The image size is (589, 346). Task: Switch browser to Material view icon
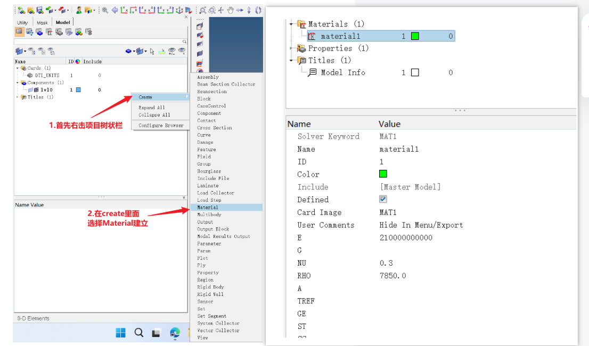[x=49, y=32]
